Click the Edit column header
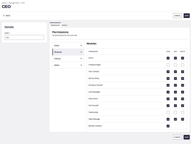 175,52
